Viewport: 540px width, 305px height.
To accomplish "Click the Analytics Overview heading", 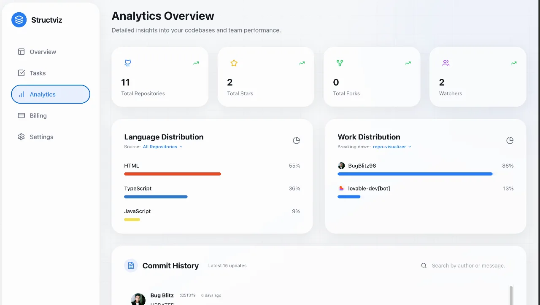I will [x=163, y=16].
